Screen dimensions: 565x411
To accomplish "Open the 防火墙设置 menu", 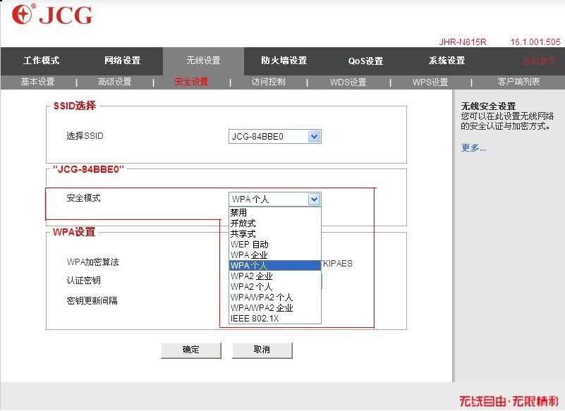I will click(283, 61).
